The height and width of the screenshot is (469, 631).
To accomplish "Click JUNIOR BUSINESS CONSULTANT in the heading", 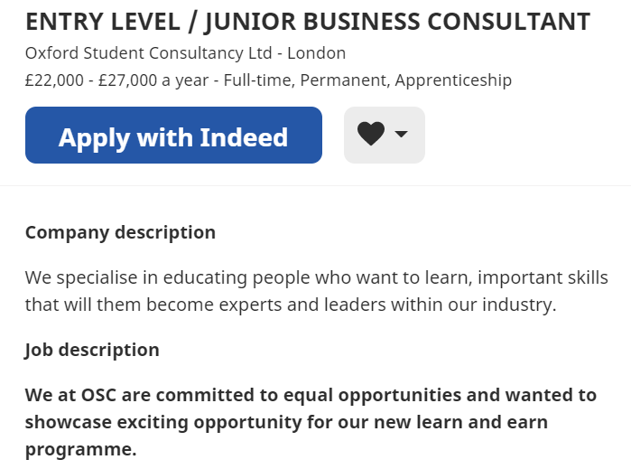I will [x=397, y=23].
